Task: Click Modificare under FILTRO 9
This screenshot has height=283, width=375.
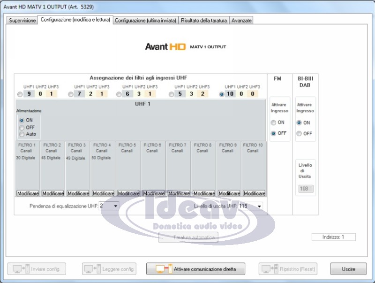Action: coord(229,193)
